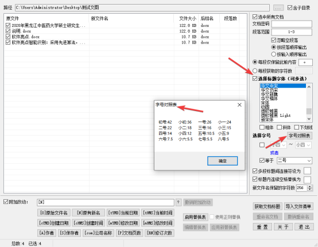Click the 后缀名 column header
The width and height of the screenshot is (318, 247).
click(x=209, y=18)
